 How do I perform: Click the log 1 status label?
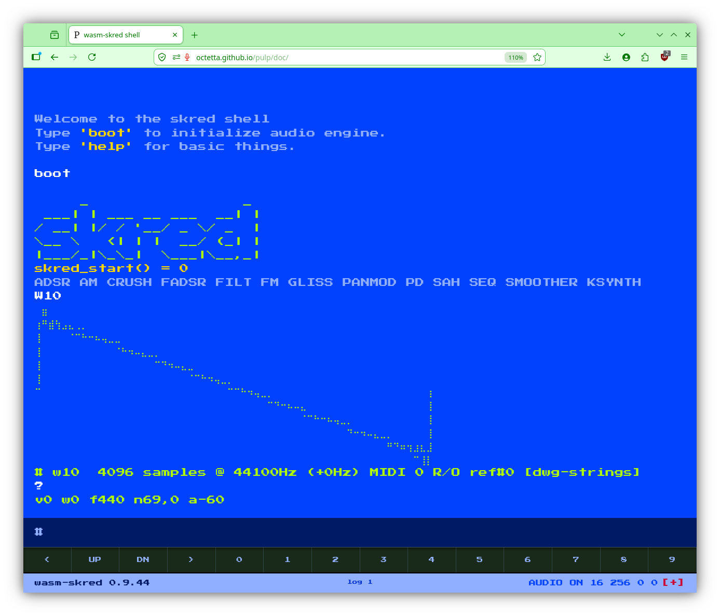pyautogui.click(x=360, y=582)
